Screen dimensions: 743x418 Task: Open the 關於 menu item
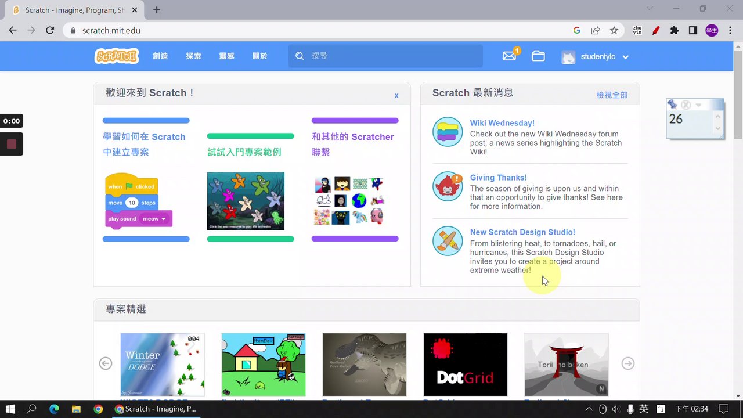tap(259, 56)
